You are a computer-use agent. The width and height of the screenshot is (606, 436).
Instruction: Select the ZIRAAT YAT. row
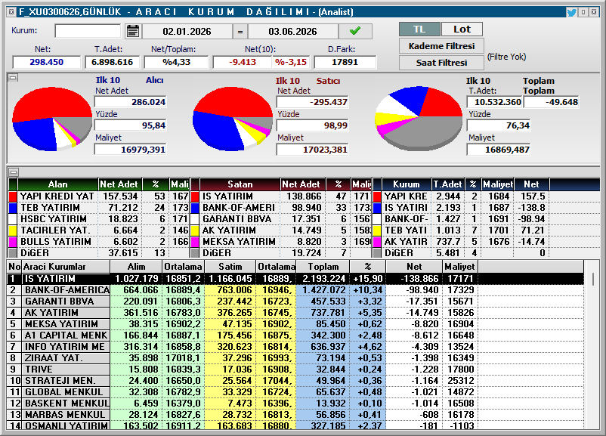pos(295,358)
